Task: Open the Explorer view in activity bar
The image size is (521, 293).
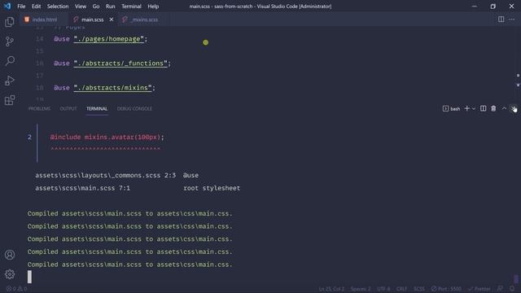Action: (x=10, y=22)
